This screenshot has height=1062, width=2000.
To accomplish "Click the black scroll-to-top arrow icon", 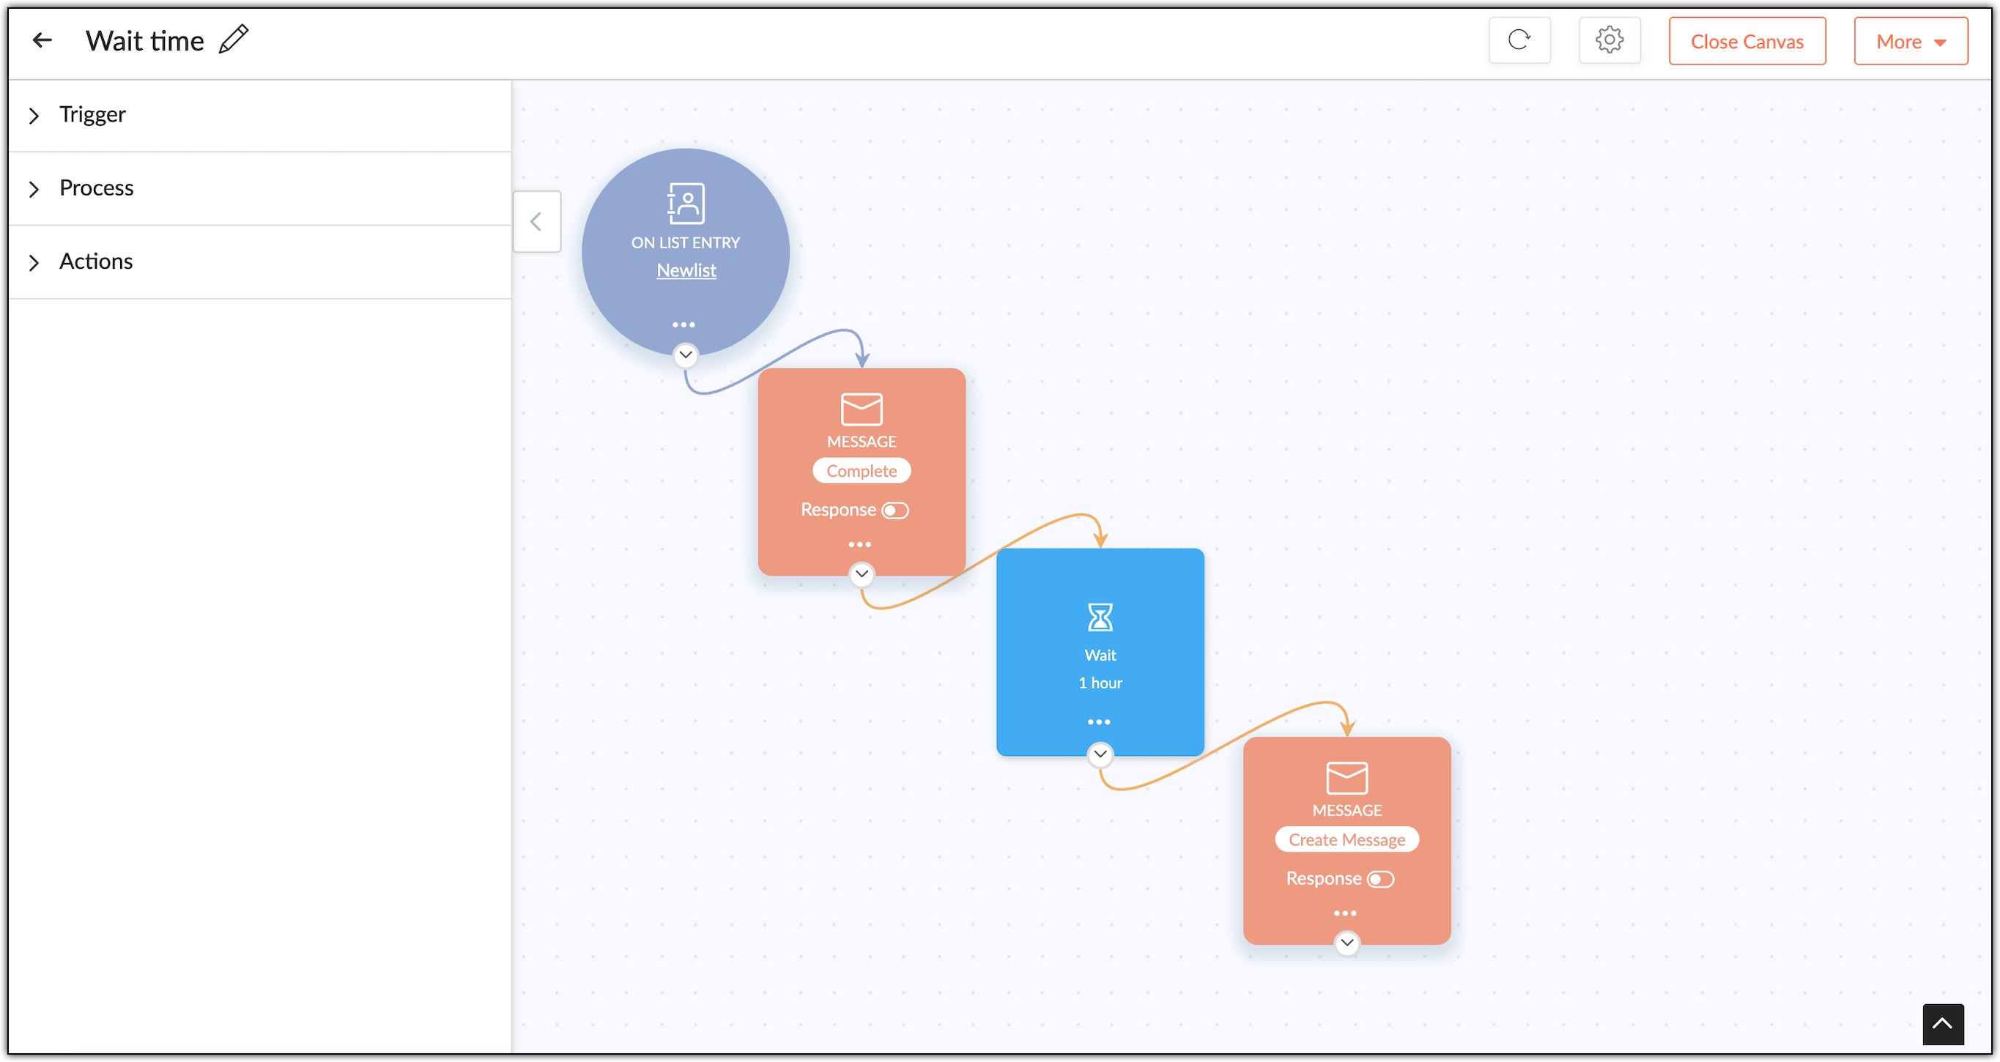I will pos(1942,1024).
